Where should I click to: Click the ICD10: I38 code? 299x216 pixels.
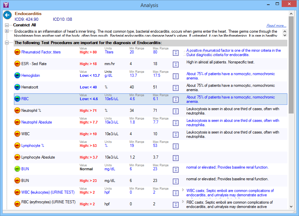pos(62,19)
